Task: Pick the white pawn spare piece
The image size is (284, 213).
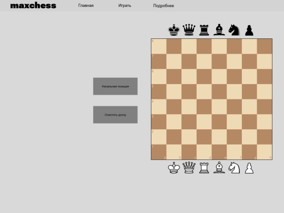Action: click(x=249, y=168)
